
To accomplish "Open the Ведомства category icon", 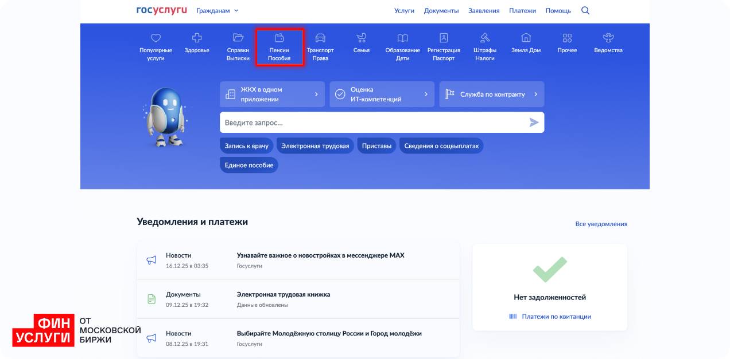I will pos(608,38).
